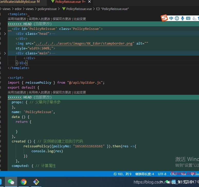Open the Sogou input method logo menu
The image size is (199, 187).
[164, 18]
